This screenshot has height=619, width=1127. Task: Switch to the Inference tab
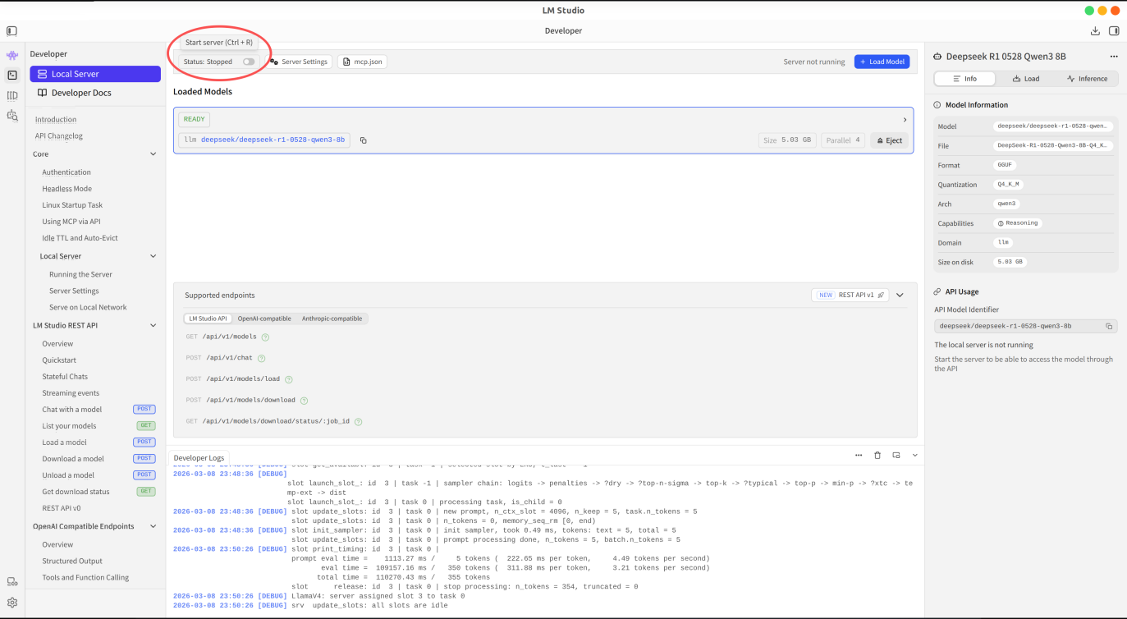pyautogui.click(x=1087, y=79)
